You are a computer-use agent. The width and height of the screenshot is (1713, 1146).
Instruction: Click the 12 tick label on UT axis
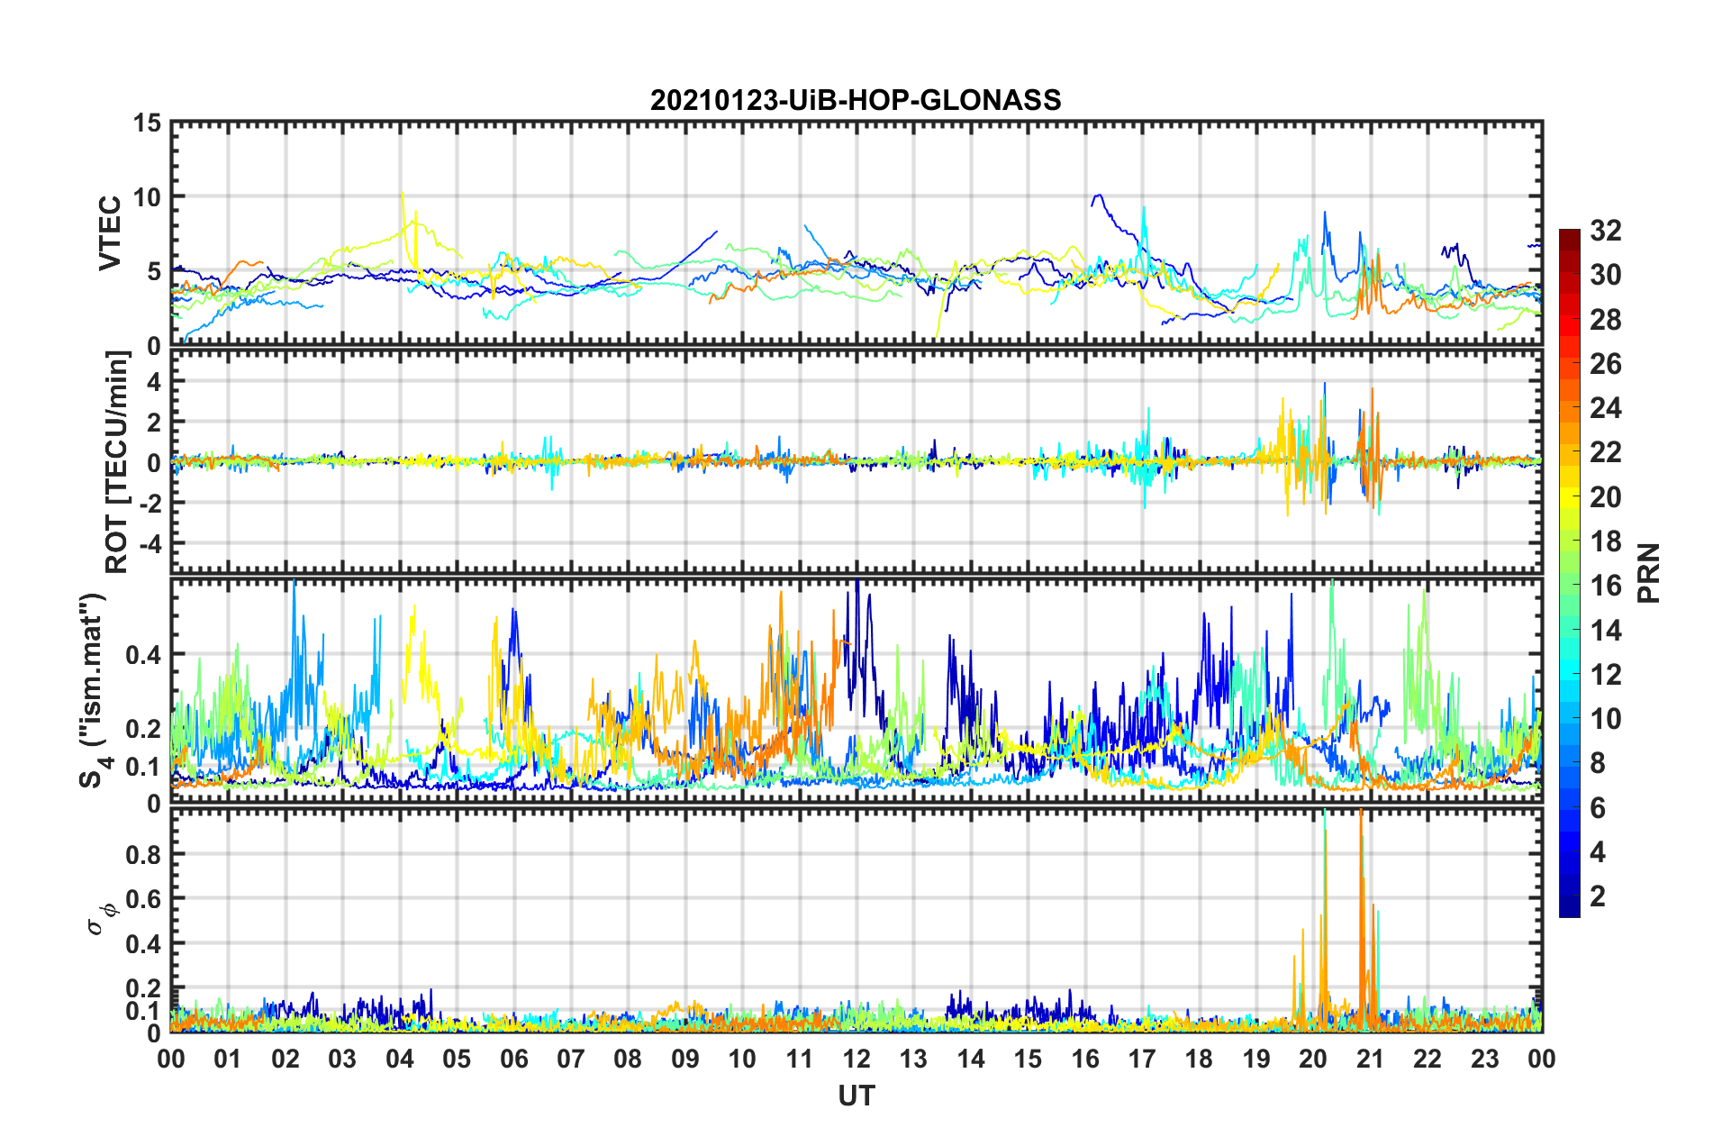click(856, 1059)
